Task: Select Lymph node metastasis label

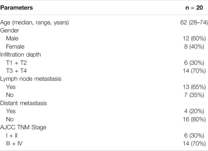Action: tap(31, 79)
